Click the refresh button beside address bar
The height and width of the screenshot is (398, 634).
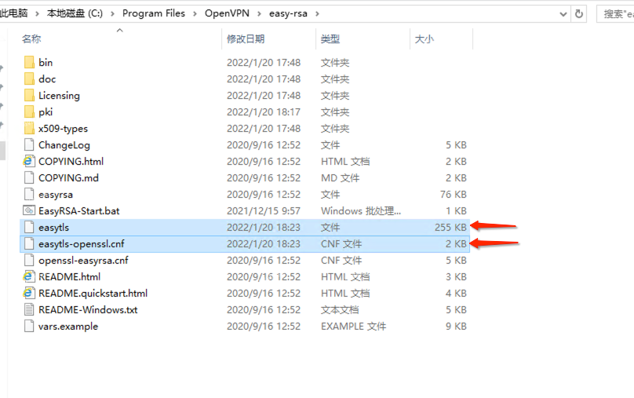pos(579,13)
